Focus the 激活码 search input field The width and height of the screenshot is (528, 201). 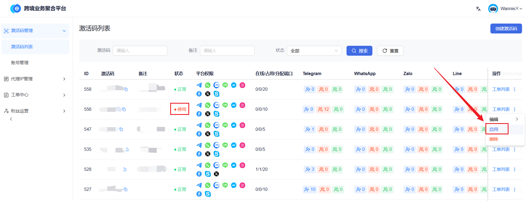pos(140,51)
